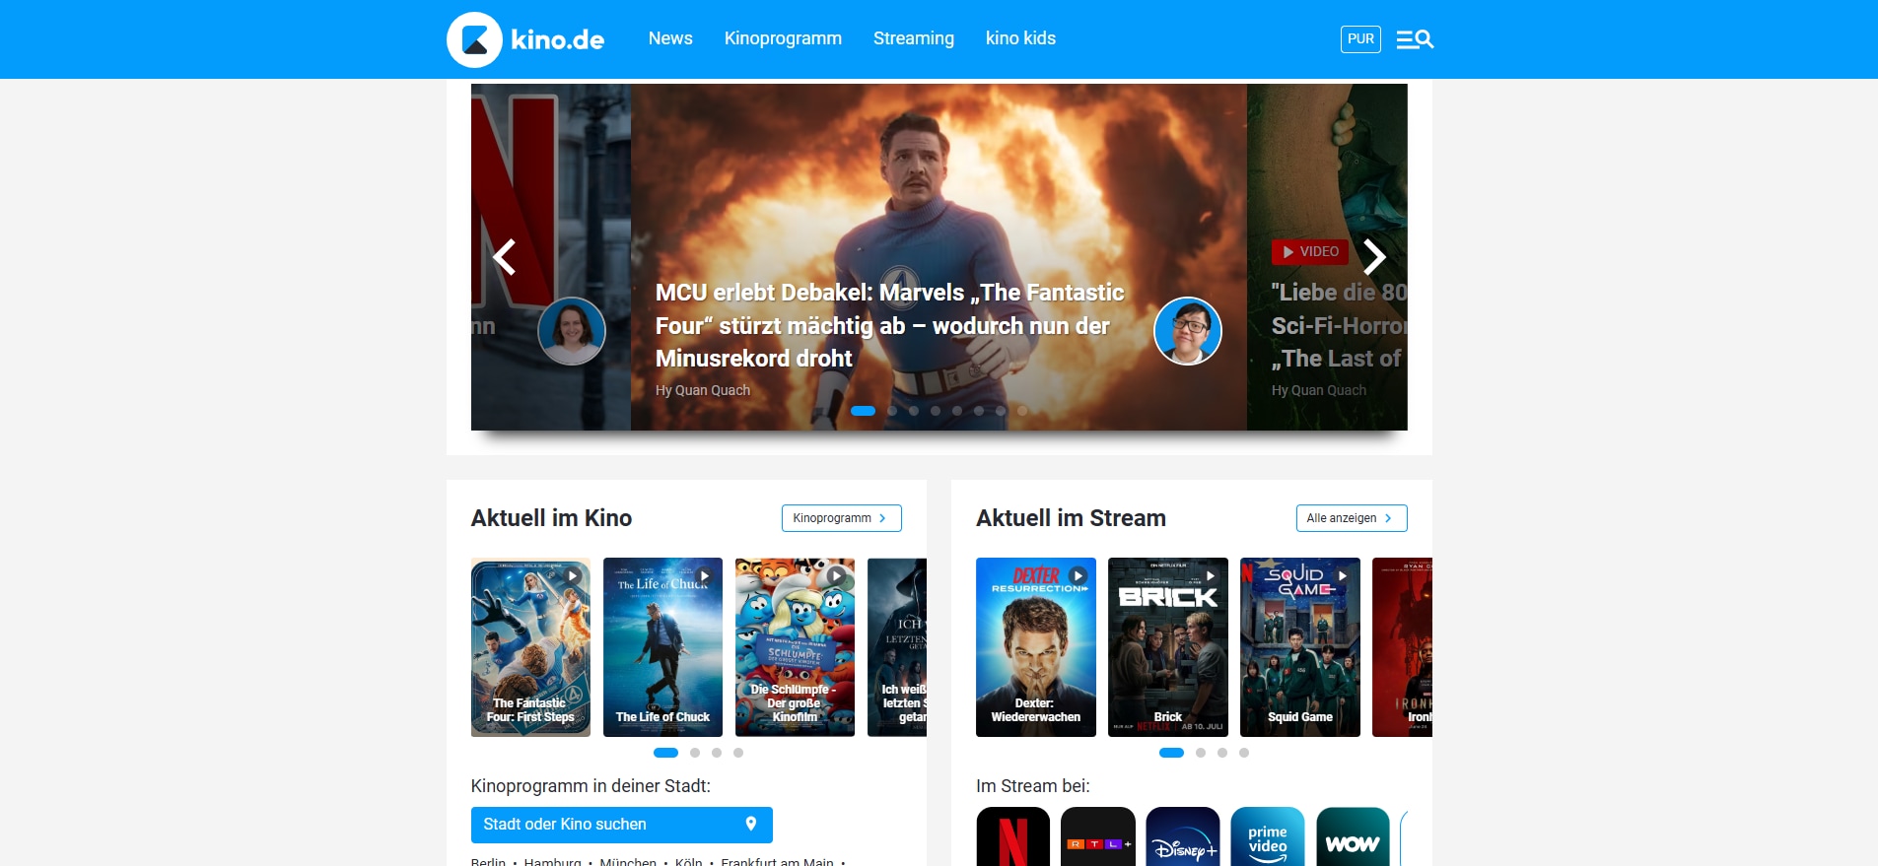Image resolution: width=1878 pixels, height=866 pixels.
Task: Click the Alle anzeigen button
Action: pos(1352,518)
